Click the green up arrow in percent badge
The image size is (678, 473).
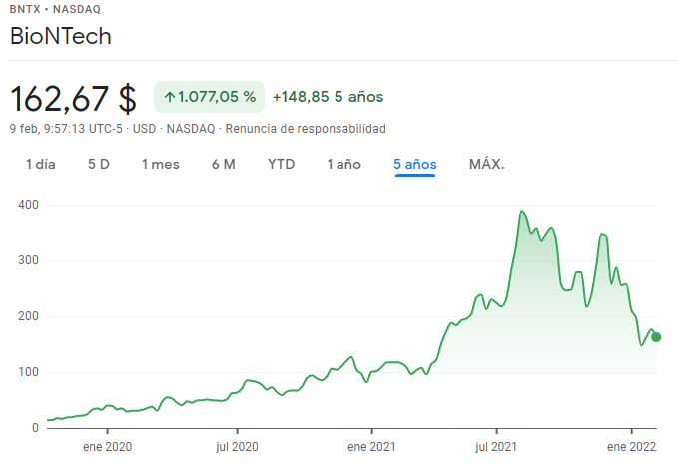(x=170, y=97)
